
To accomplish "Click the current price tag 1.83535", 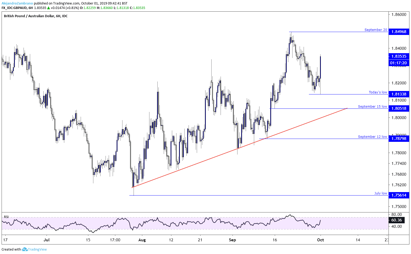I will coord(399,56).
